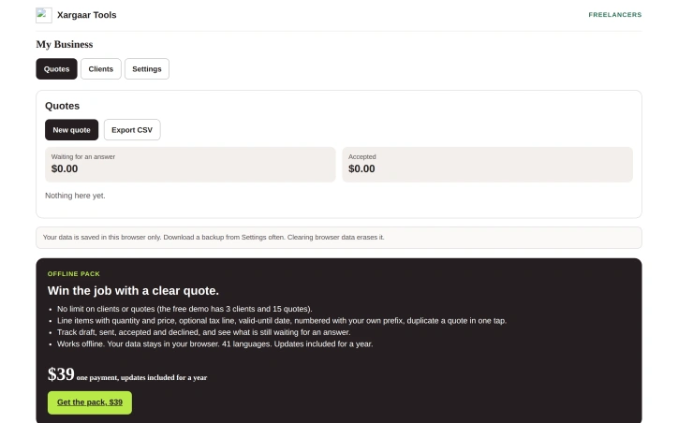Switch to the Clients tab
The width and height of the screenshot is (678, 423).
[x=101, y=68]
